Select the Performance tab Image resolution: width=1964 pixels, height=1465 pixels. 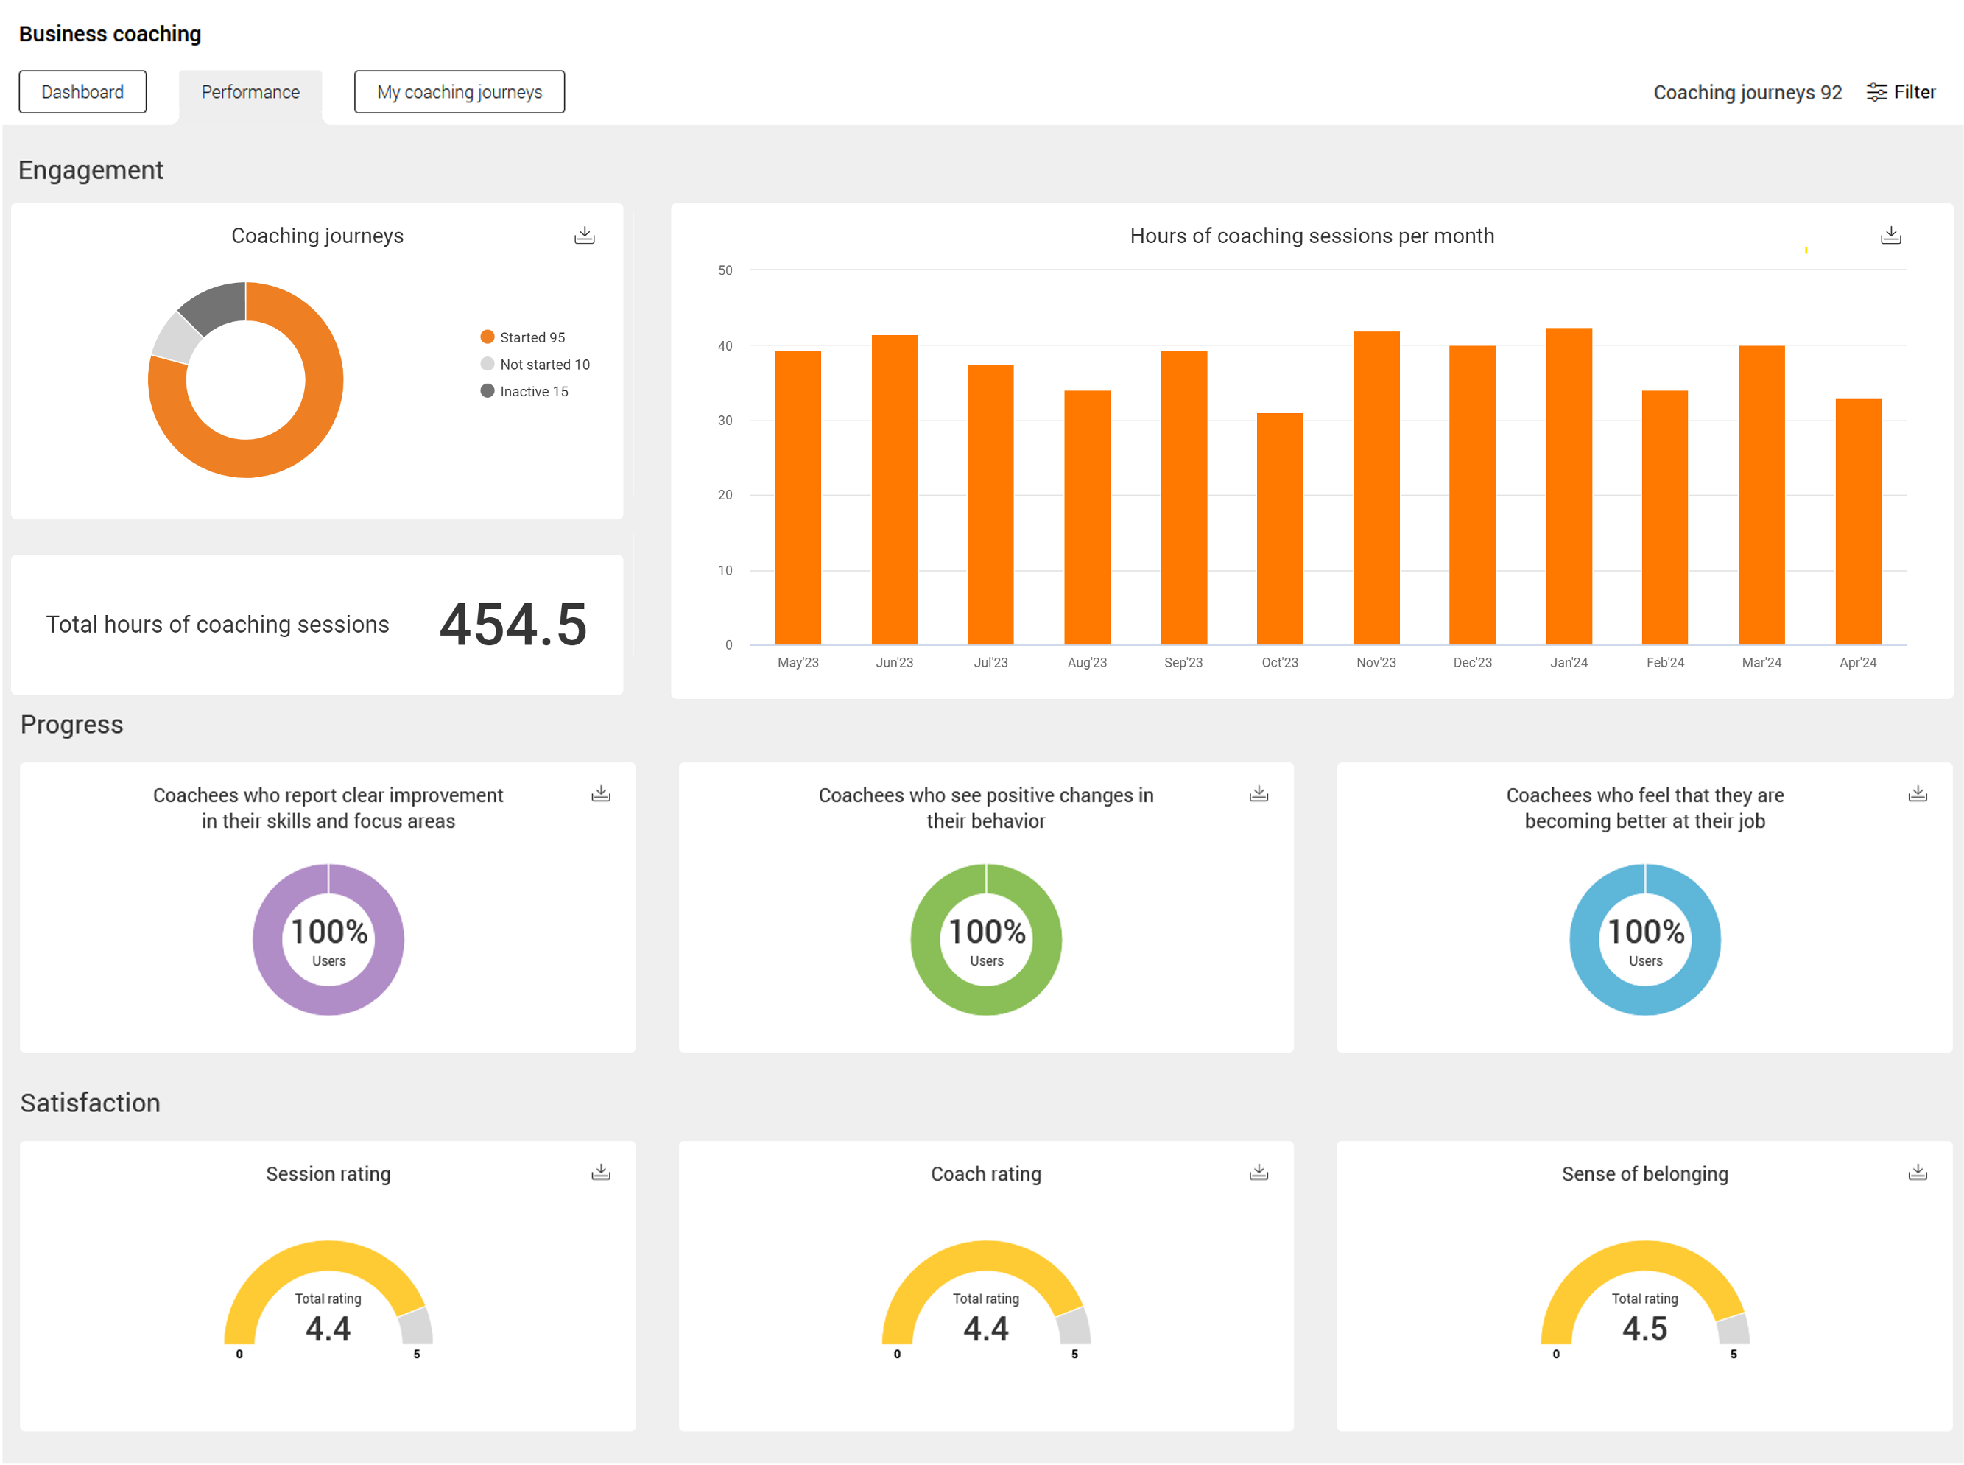tap(250, 92)
